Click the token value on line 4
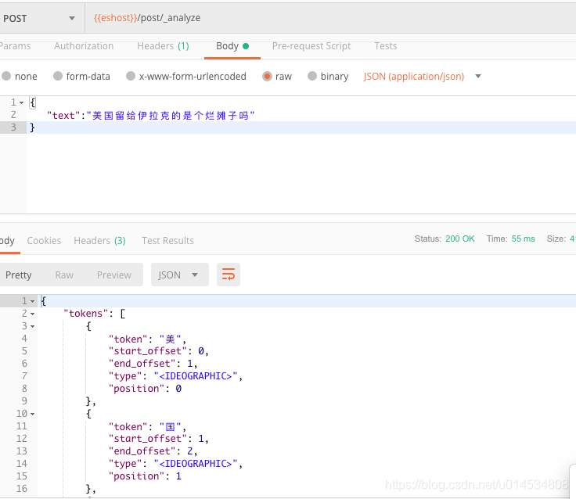This screenshot has width=576, height=499. [x=171, y=339]
